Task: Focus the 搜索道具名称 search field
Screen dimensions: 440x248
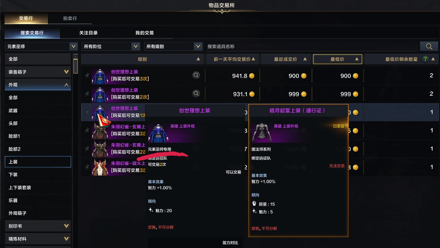Action: 311,47
